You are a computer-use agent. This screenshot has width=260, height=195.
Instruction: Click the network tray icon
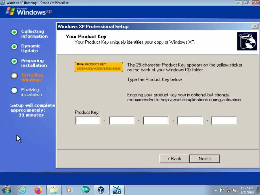coord(228,190)
